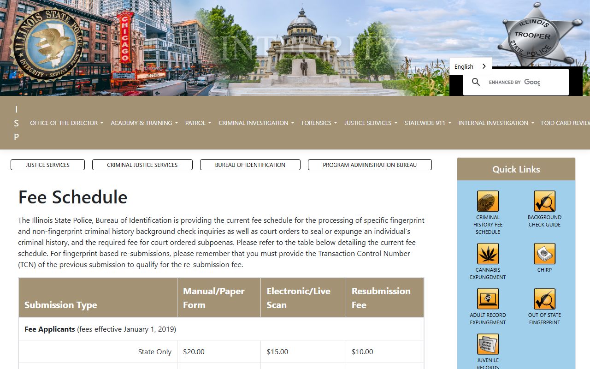Expand the Office of the Director menu
Image resolution: width=590 pixels, height=369 pixels.
click(66, 123)
